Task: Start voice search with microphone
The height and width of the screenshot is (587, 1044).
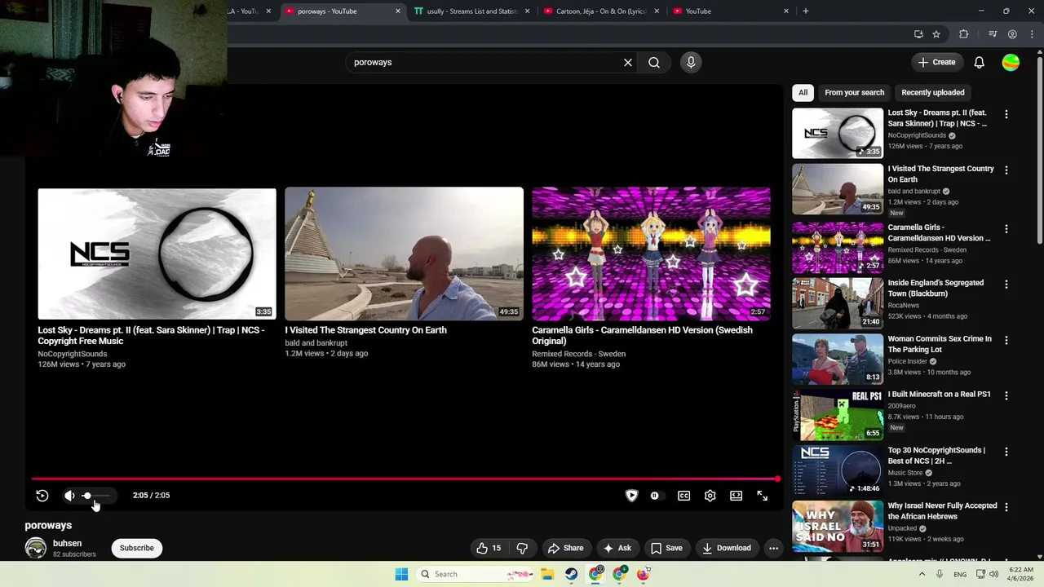Action: (x=691, y=62)
